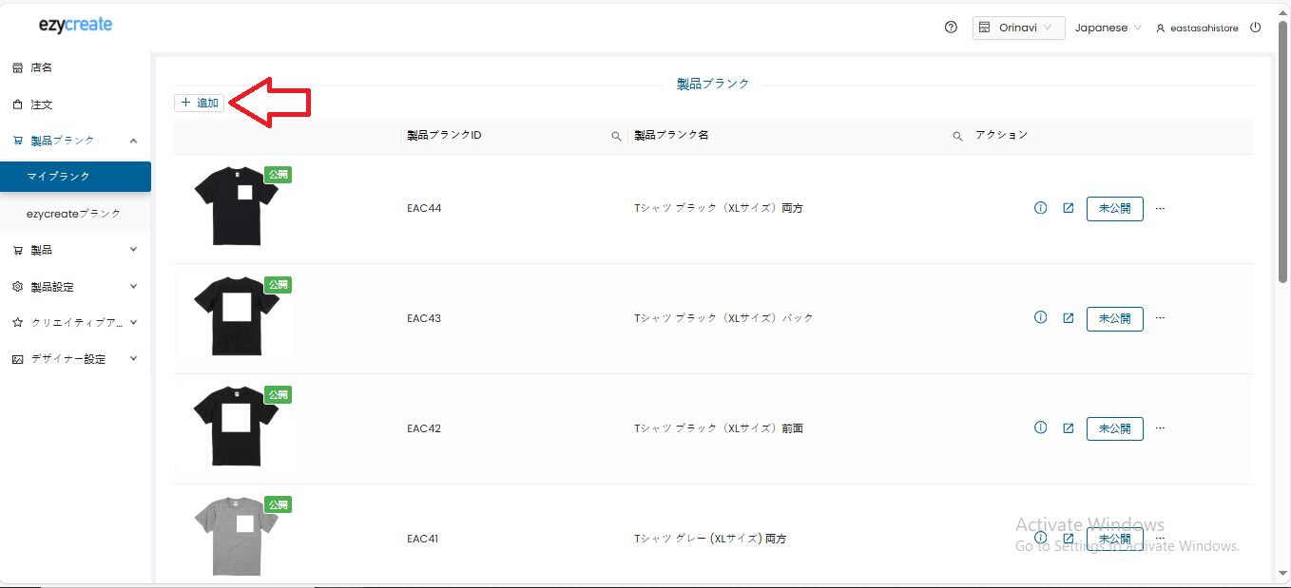Click open-external icon for EAC43 row
This screenshot has width=1291, height=588.
tap(1068, 318)
